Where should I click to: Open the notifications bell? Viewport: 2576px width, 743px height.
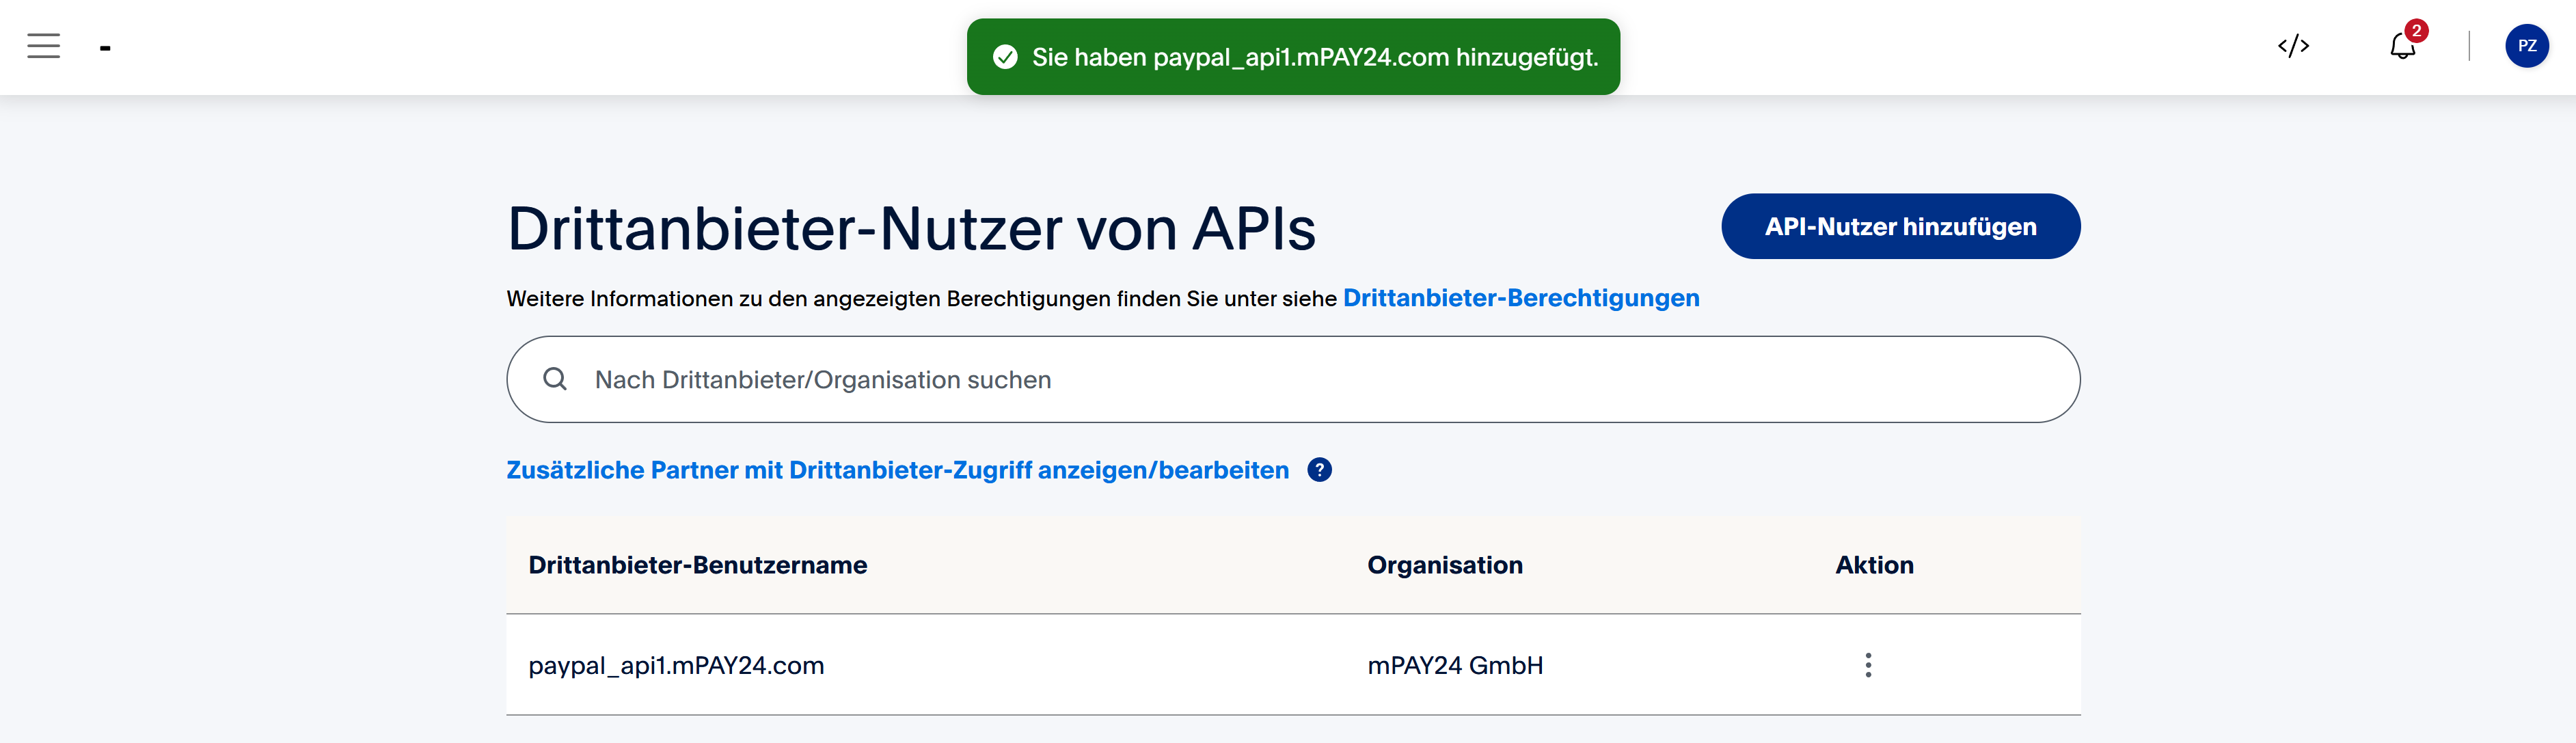pos(2402,47)
